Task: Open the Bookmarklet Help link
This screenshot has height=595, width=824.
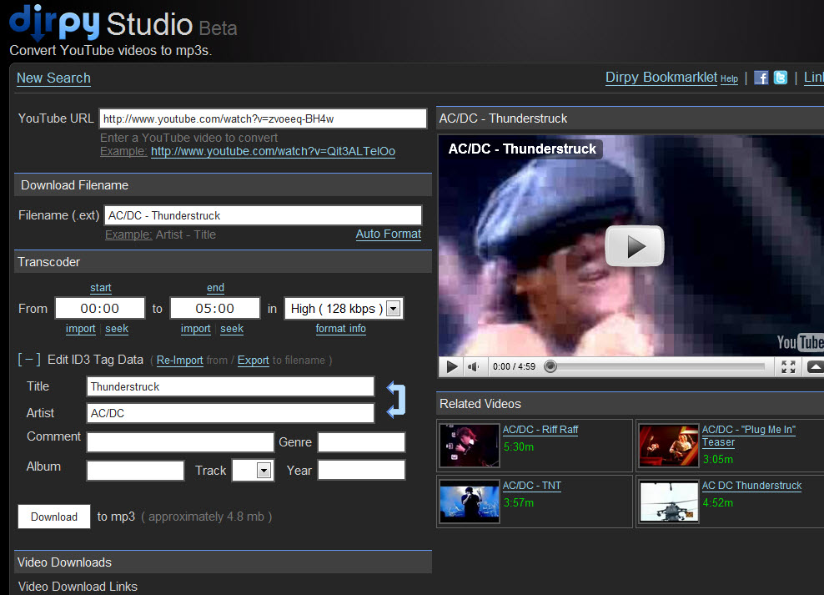Action: pos(729,78)
